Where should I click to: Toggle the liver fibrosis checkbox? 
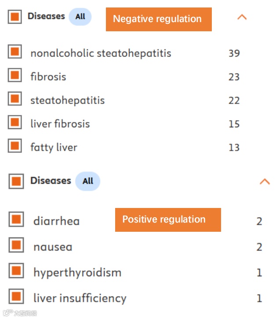click(15, 122)
